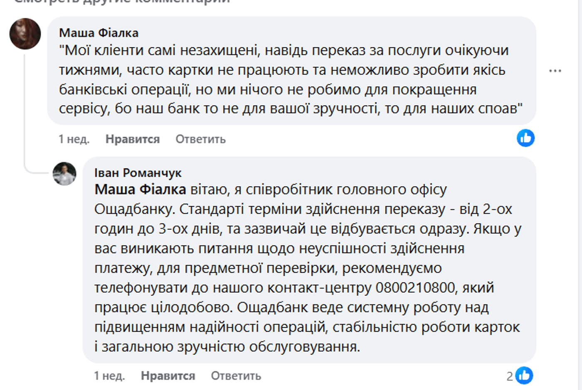Image resolution: width=582 pixels, height=390 pixels.
Task: Click the reaction count 2 on Іван's reply
Action: (510, 376)
